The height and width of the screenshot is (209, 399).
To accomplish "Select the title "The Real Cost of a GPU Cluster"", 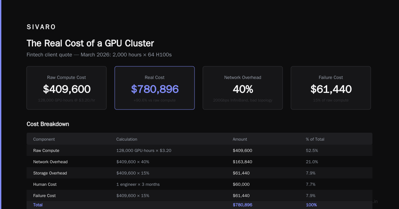I will click(x=90, y=43).
